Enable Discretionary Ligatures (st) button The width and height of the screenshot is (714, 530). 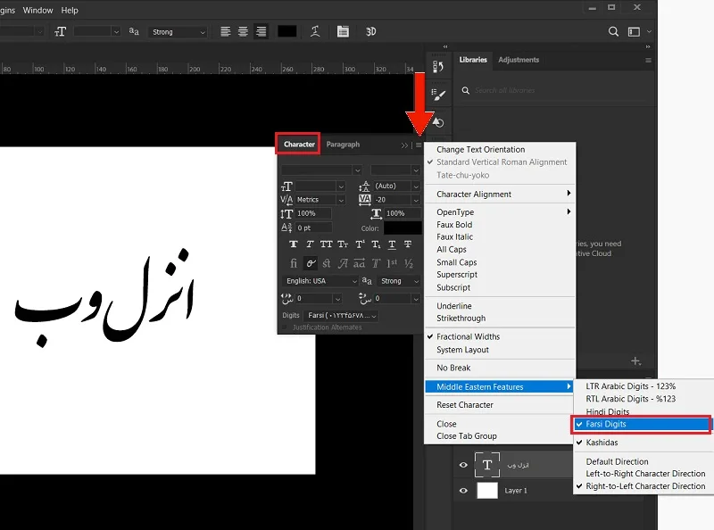(x=327, y=263)
